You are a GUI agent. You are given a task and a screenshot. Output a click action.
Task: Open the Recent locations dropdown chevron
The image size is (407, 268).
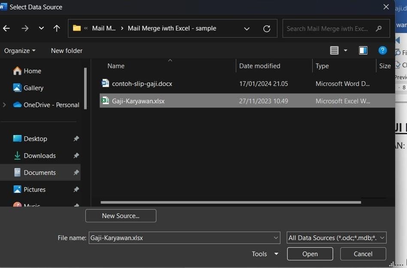(41, 28)
